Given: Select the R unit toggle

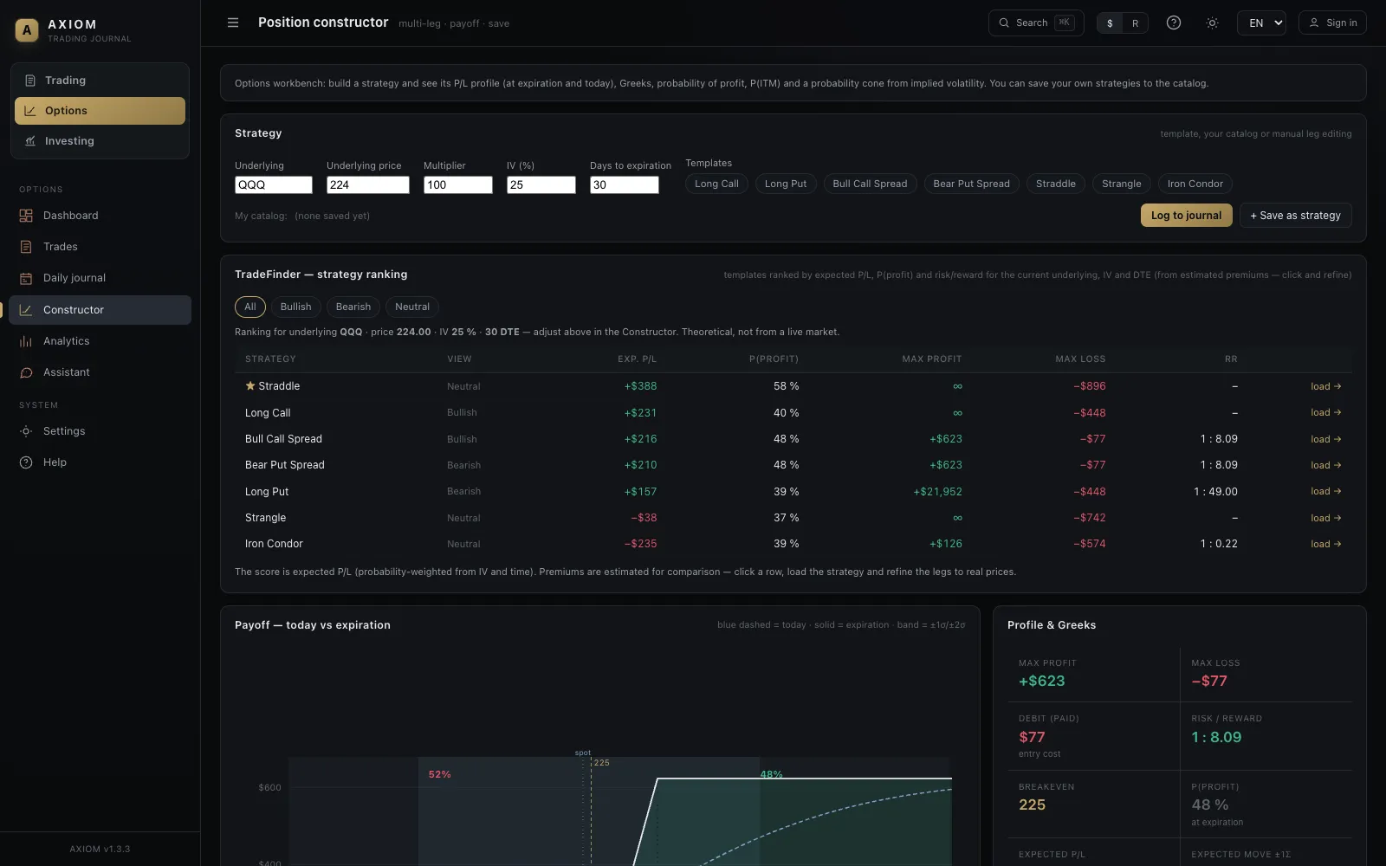Looking at the screenshot, I should [x=1135, y=23].
